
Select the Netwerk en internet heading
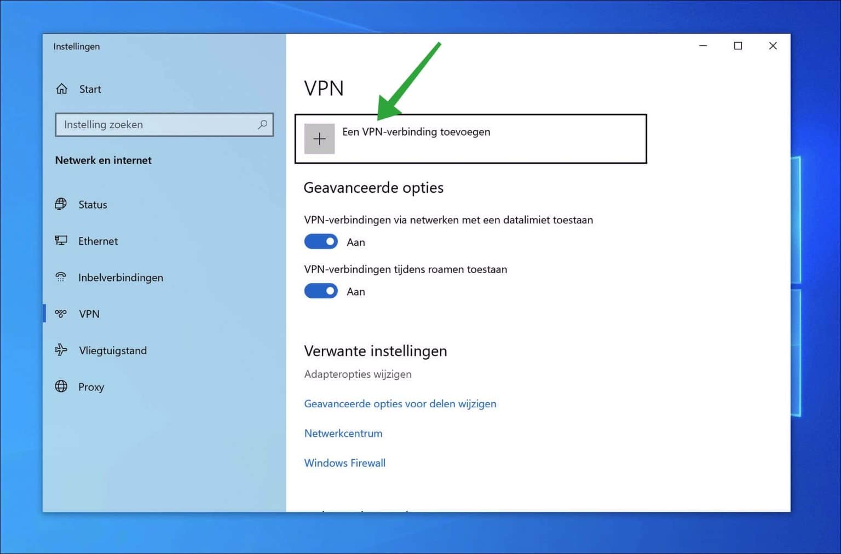point(103,160)
